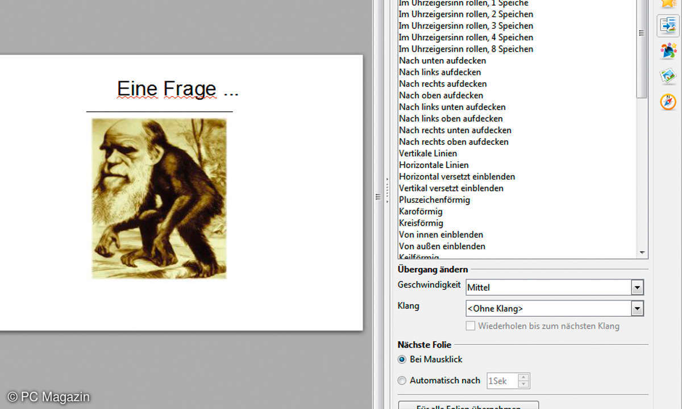Apply the Pluszeichenförmig transition
Screen dimensions: 682x409
pyautogui.click(x=435, y=200)
